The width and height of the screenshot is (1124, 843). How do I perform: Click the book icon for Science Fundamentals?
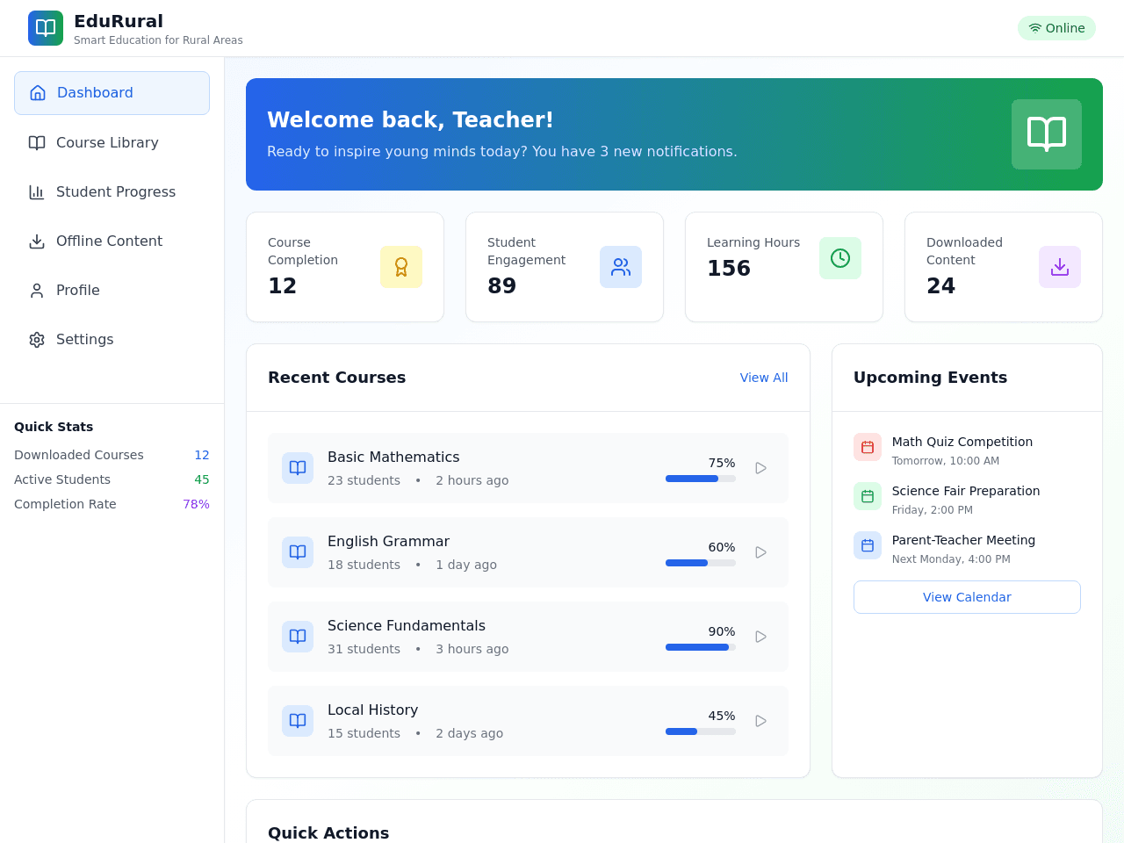(298, 637)
